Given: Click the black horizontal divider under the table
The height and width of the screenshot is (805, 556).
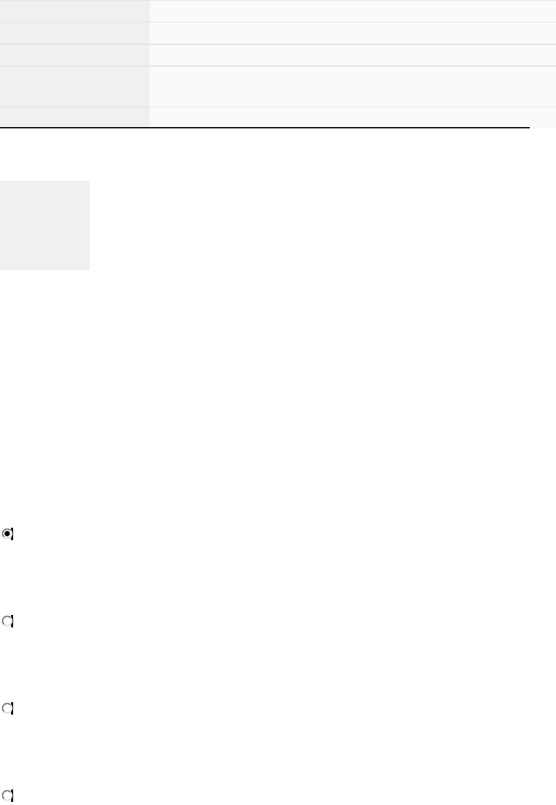Looking at the screenshot, I should (x=265, y=128).
